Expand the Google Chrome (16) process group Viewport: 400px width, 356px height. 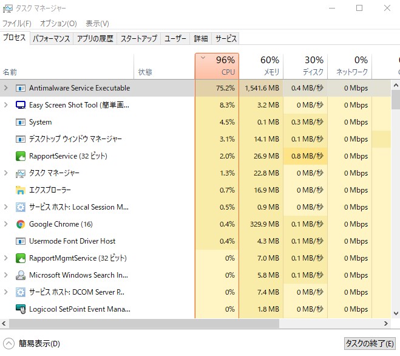pyautogui.click(x=6, y=224)
